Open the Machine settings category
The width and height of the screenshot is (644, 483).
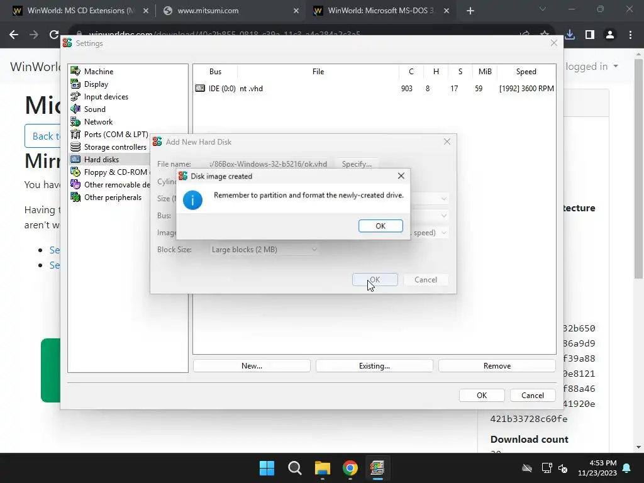pyautogui.click(x=99, y=72)
